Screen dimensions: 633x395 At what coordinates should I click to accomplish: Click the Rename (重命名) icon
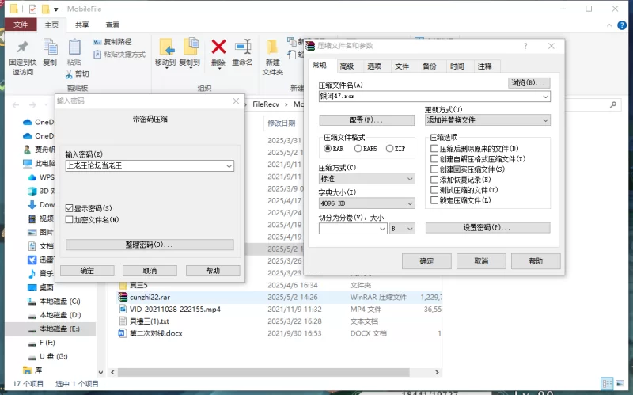pos(243,47)
